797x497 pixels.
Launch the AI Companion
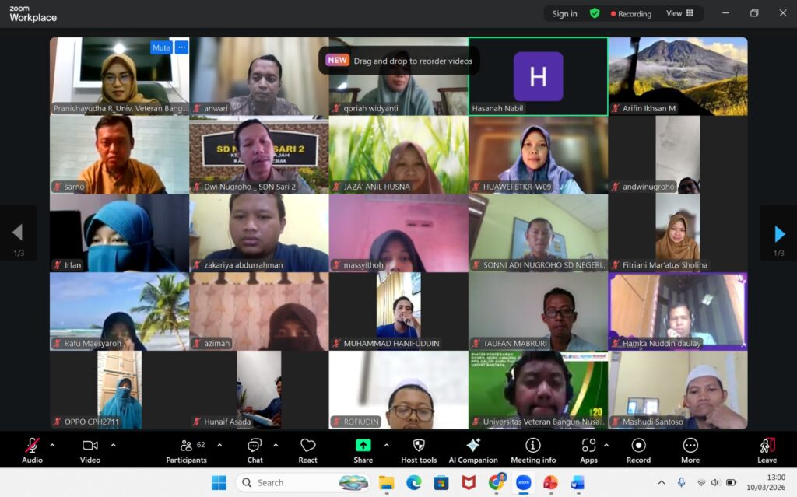pyautogui.click(x=472, y=450)
